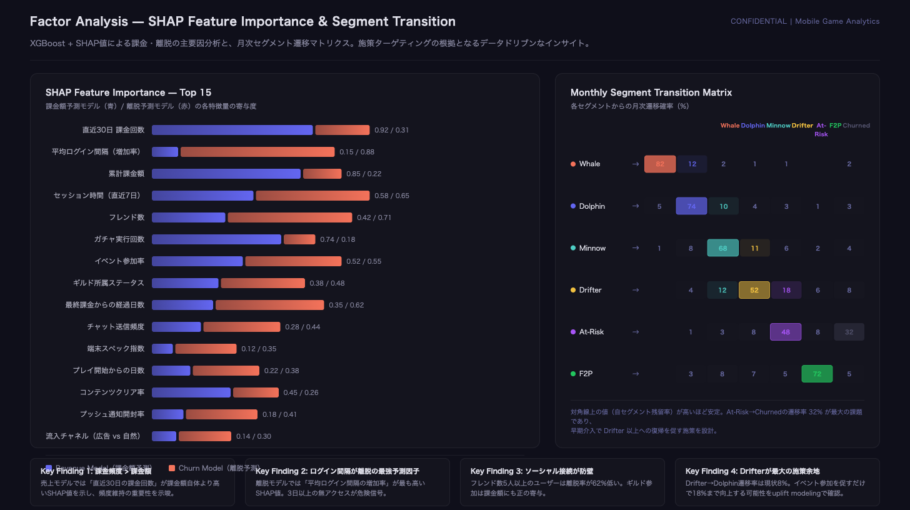This screenshot has height=510, width=910.
Task: Select the F2P retention cell showing 72
Action: coord(817,374)
